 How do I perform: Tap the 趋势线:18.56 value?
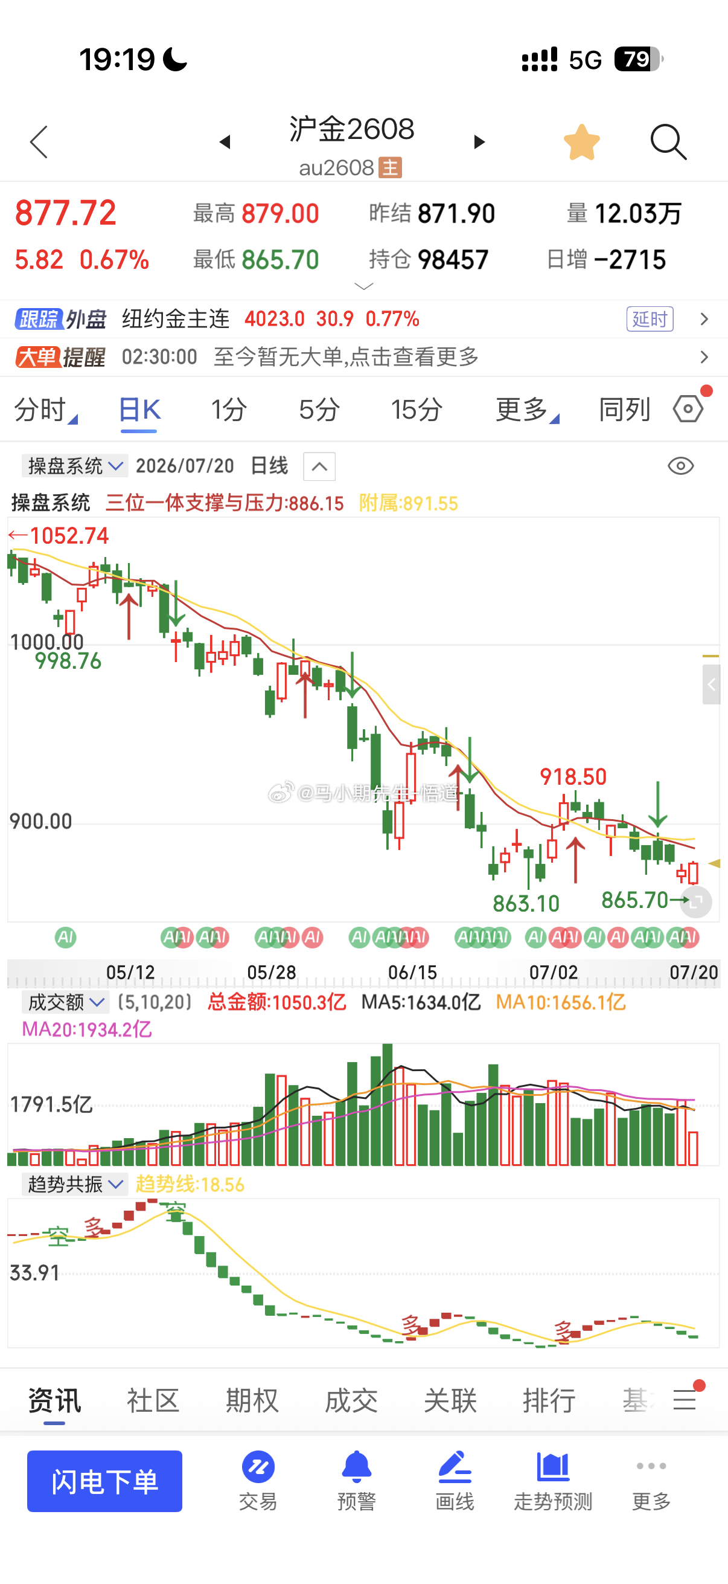[x=190, y=1184]
